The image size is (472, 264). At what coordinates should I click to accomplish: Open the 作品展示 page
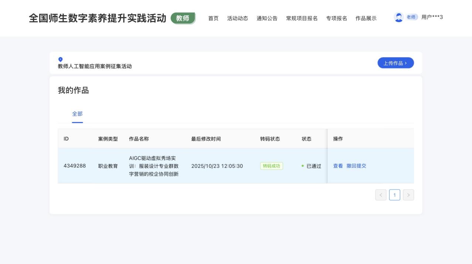tap(366, 18)
